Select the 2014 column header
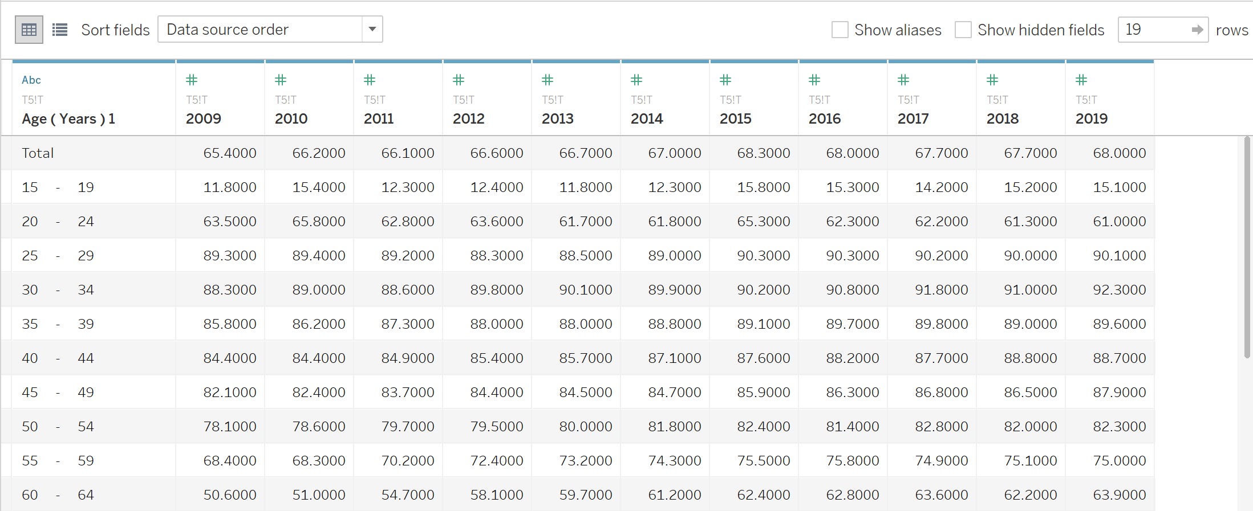Image resolution: width=1253 pixels, height=511 pixels. click(x=647, y=118)
